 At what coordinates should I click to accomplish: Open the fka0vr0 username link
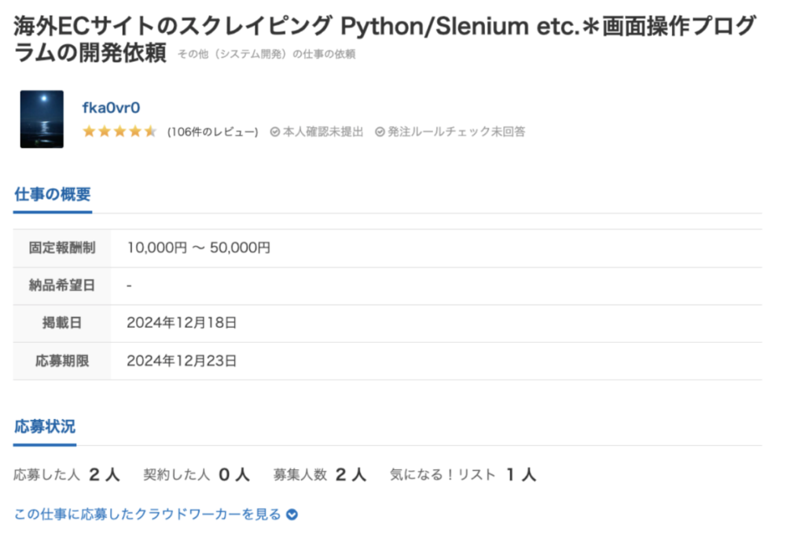pyautogui.click(x=111, y=108)
